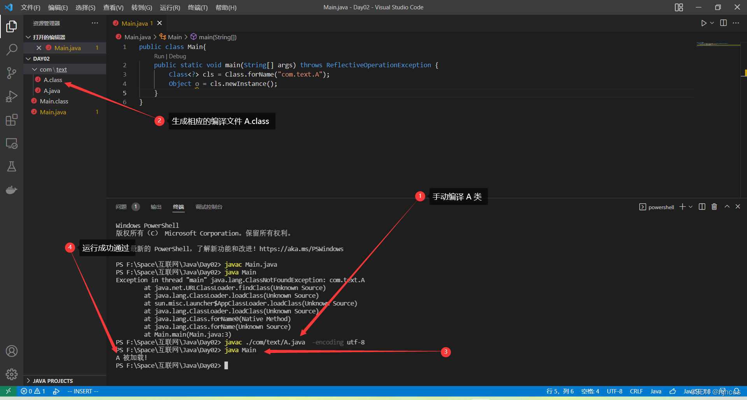Add a new terminal with plus
Screen dimensions: 747x400
[x=682, y=207]
